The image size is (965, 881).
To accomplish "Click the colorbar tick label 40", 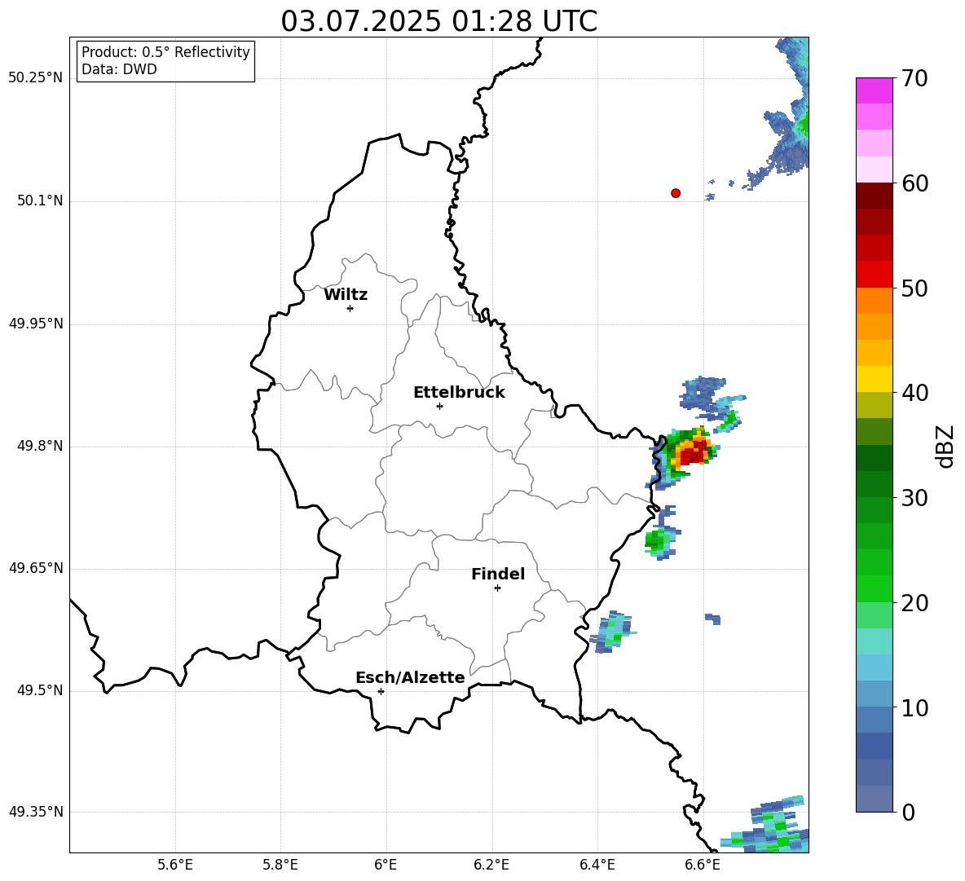I will point(914,393).
